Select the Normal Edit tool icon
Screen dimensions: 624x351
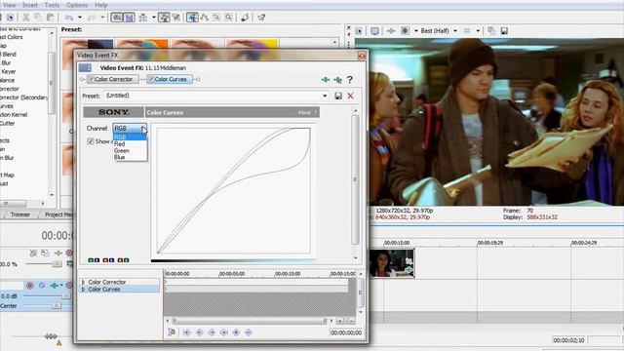click(192, 18)
